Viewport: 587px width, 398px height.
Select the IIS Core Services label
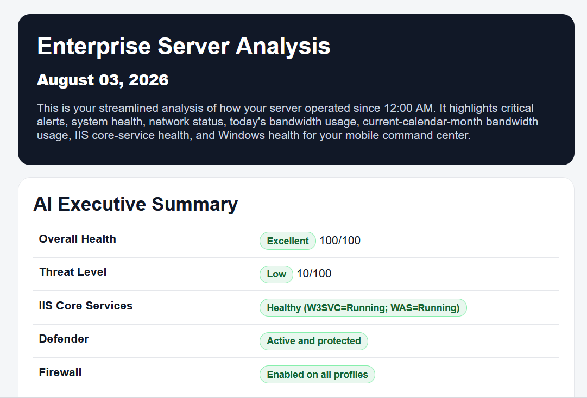coord(86,306)
